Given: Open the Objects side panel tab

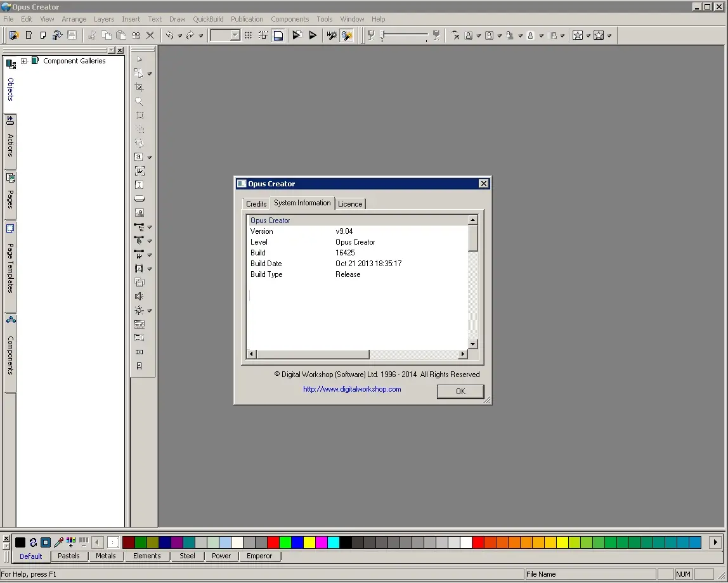Looking at the screenshot, I should (10, 84).
